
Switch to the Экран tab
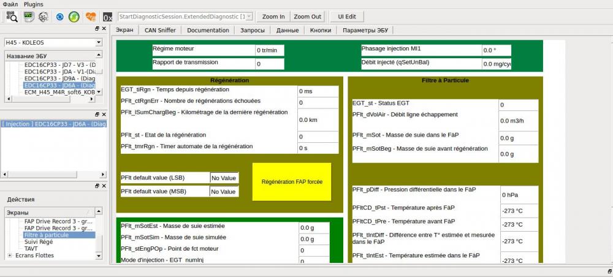pos(124,30)
